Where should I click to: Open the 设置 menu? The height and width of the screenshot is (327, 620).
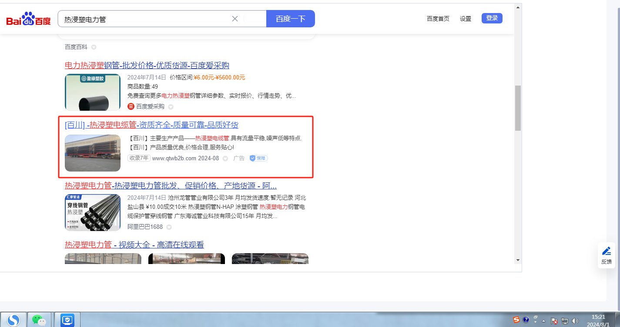(x=466, y=19)
